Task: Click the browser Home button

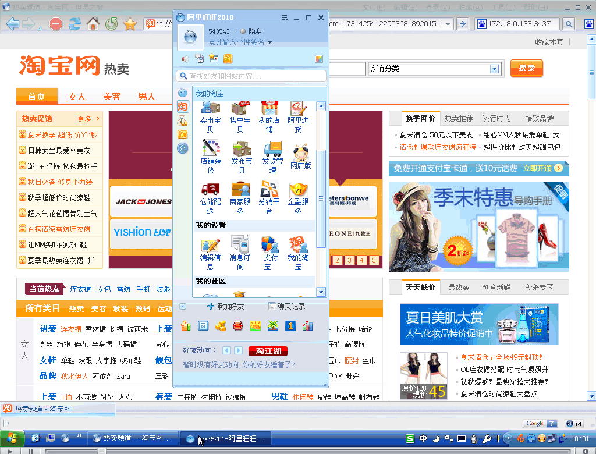Action: 93,24
